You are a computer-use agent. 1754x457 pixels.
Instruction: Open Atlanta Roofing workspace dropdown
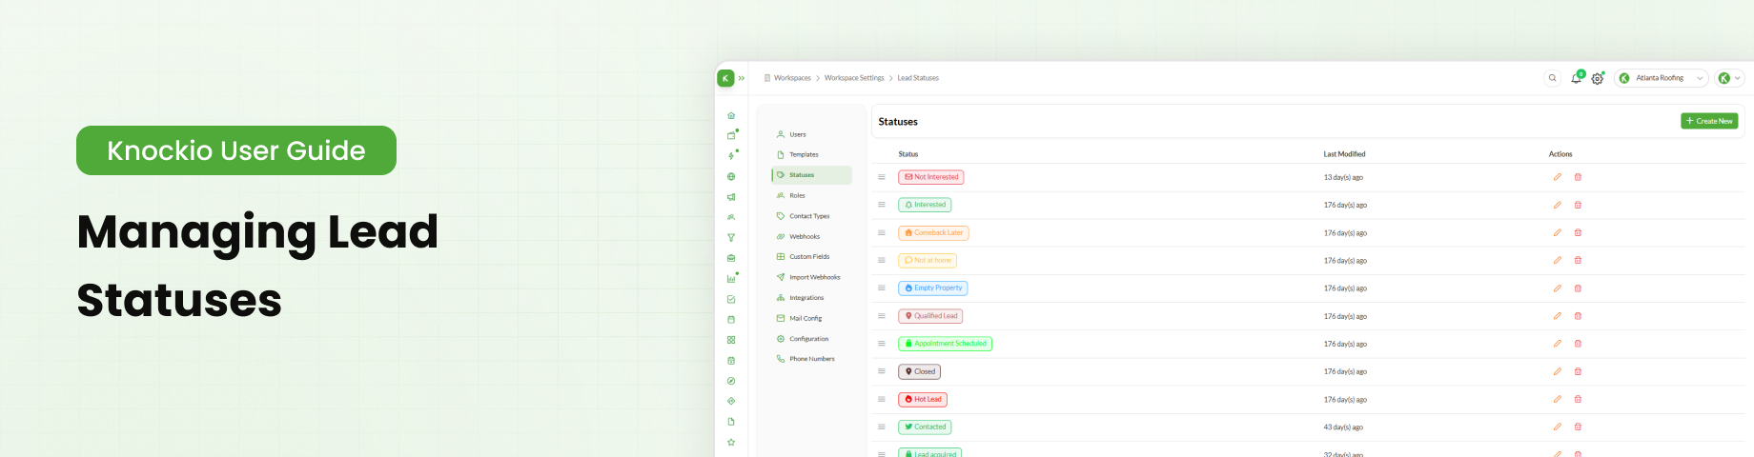pos(1662,78)
